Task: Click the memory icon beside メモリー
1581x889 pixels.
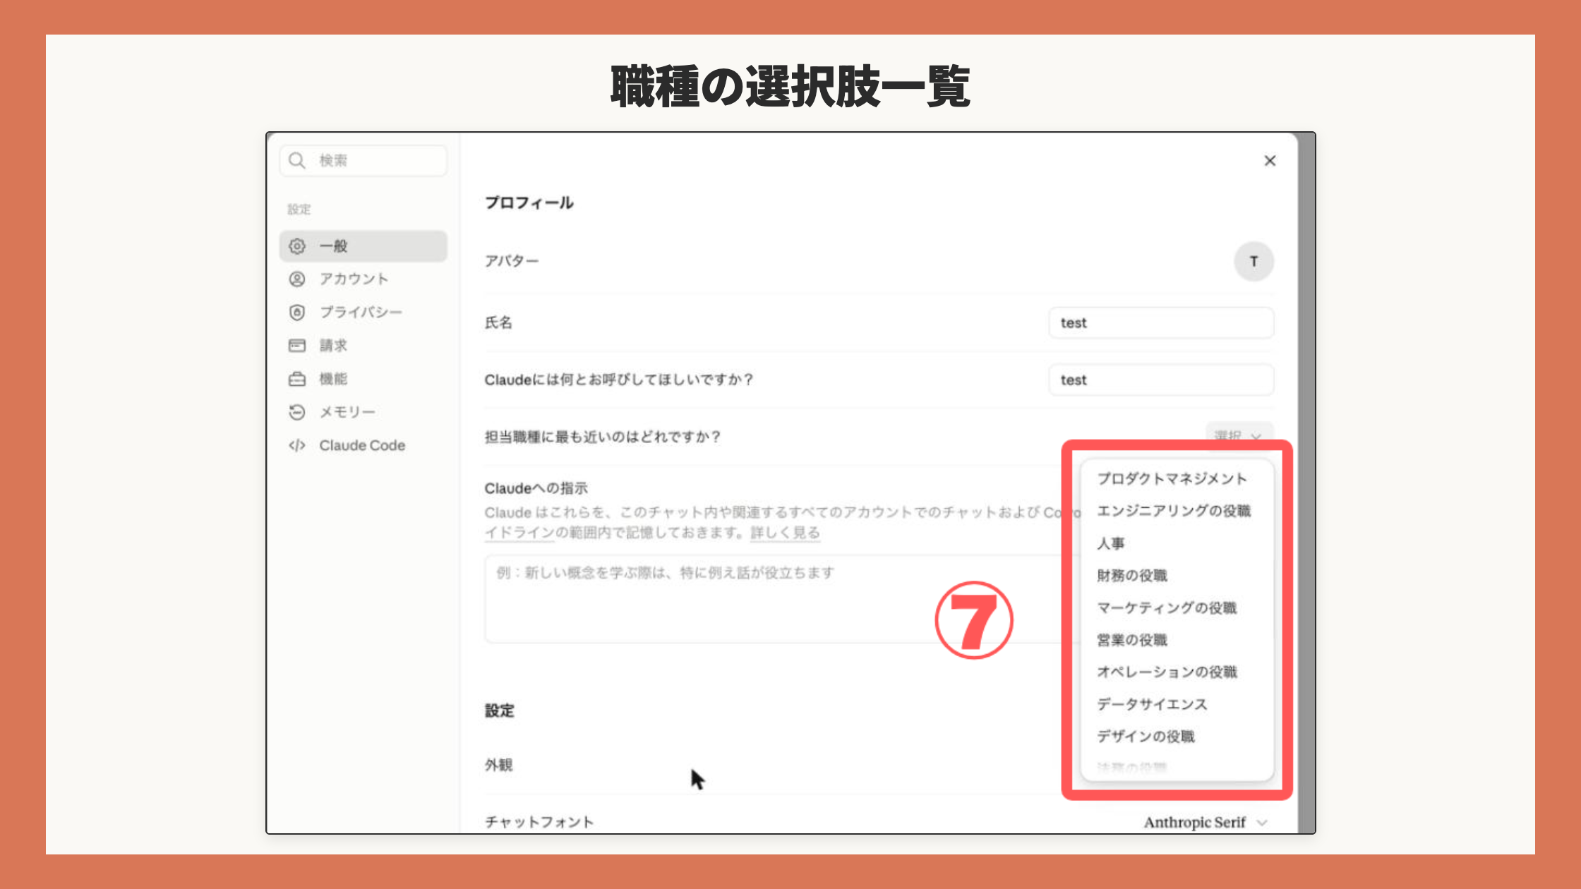Action: pos(297,412)
